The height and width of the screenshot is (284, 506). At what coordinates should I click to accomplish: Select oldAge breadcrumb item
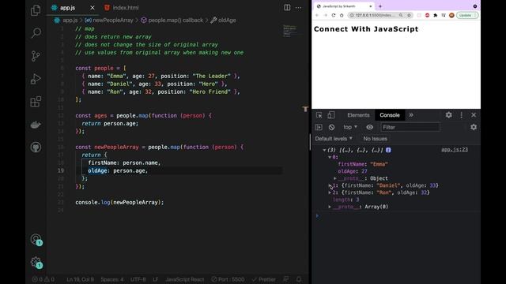click(x=227, y=21)
